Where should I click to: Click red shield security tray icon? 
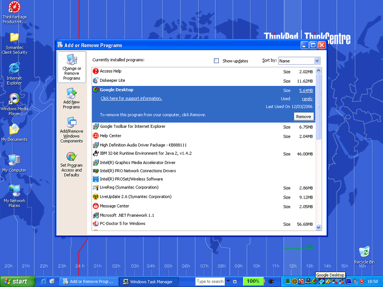pyautogui.click(x=362, y=281)
